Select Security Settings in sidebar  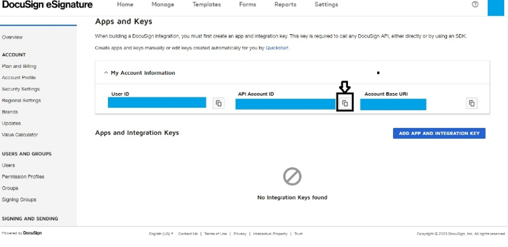pos(21,89)
